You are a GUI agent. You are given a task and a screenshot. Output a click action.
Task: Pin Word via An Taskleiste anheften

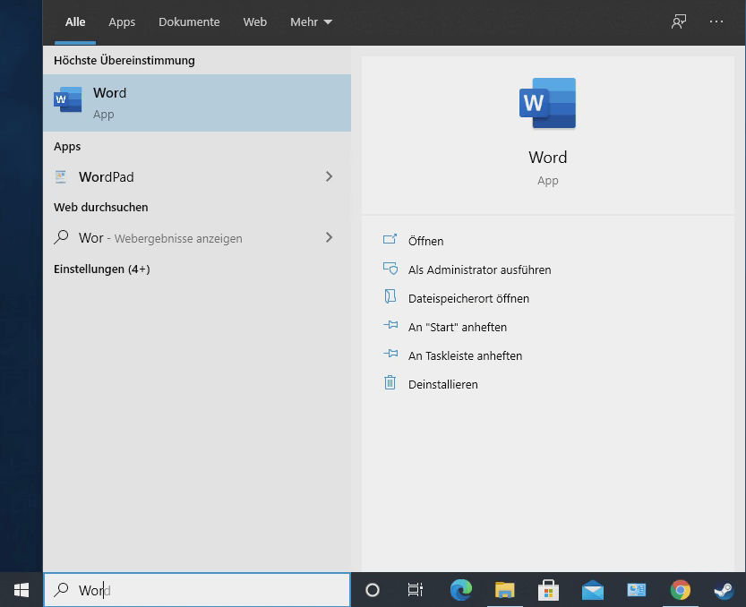[x=465, y=355]
